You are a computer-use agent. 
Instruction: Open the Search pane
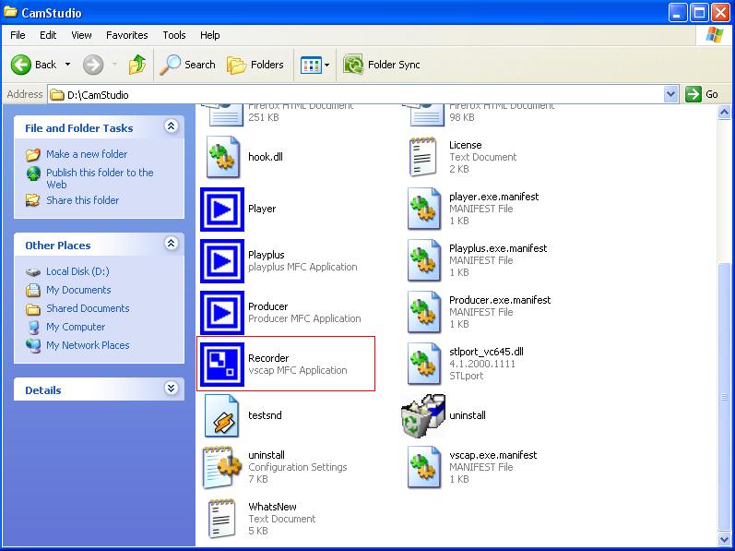[187, 65]
